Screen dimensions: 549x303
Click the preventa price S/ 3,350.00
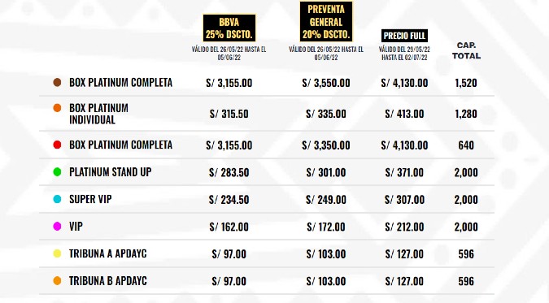click(326, 145)
